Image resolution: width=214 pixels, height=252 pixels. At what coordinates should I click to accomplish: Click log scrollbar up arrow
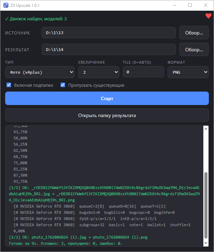[206, 128]
